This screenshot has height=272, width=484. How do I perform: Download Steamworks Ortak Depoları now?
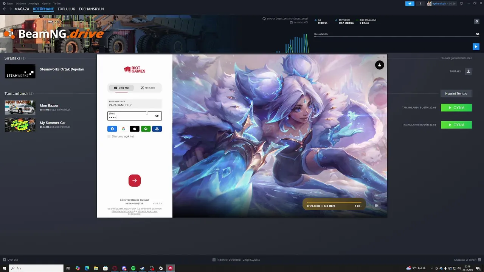tap(468, 71)
